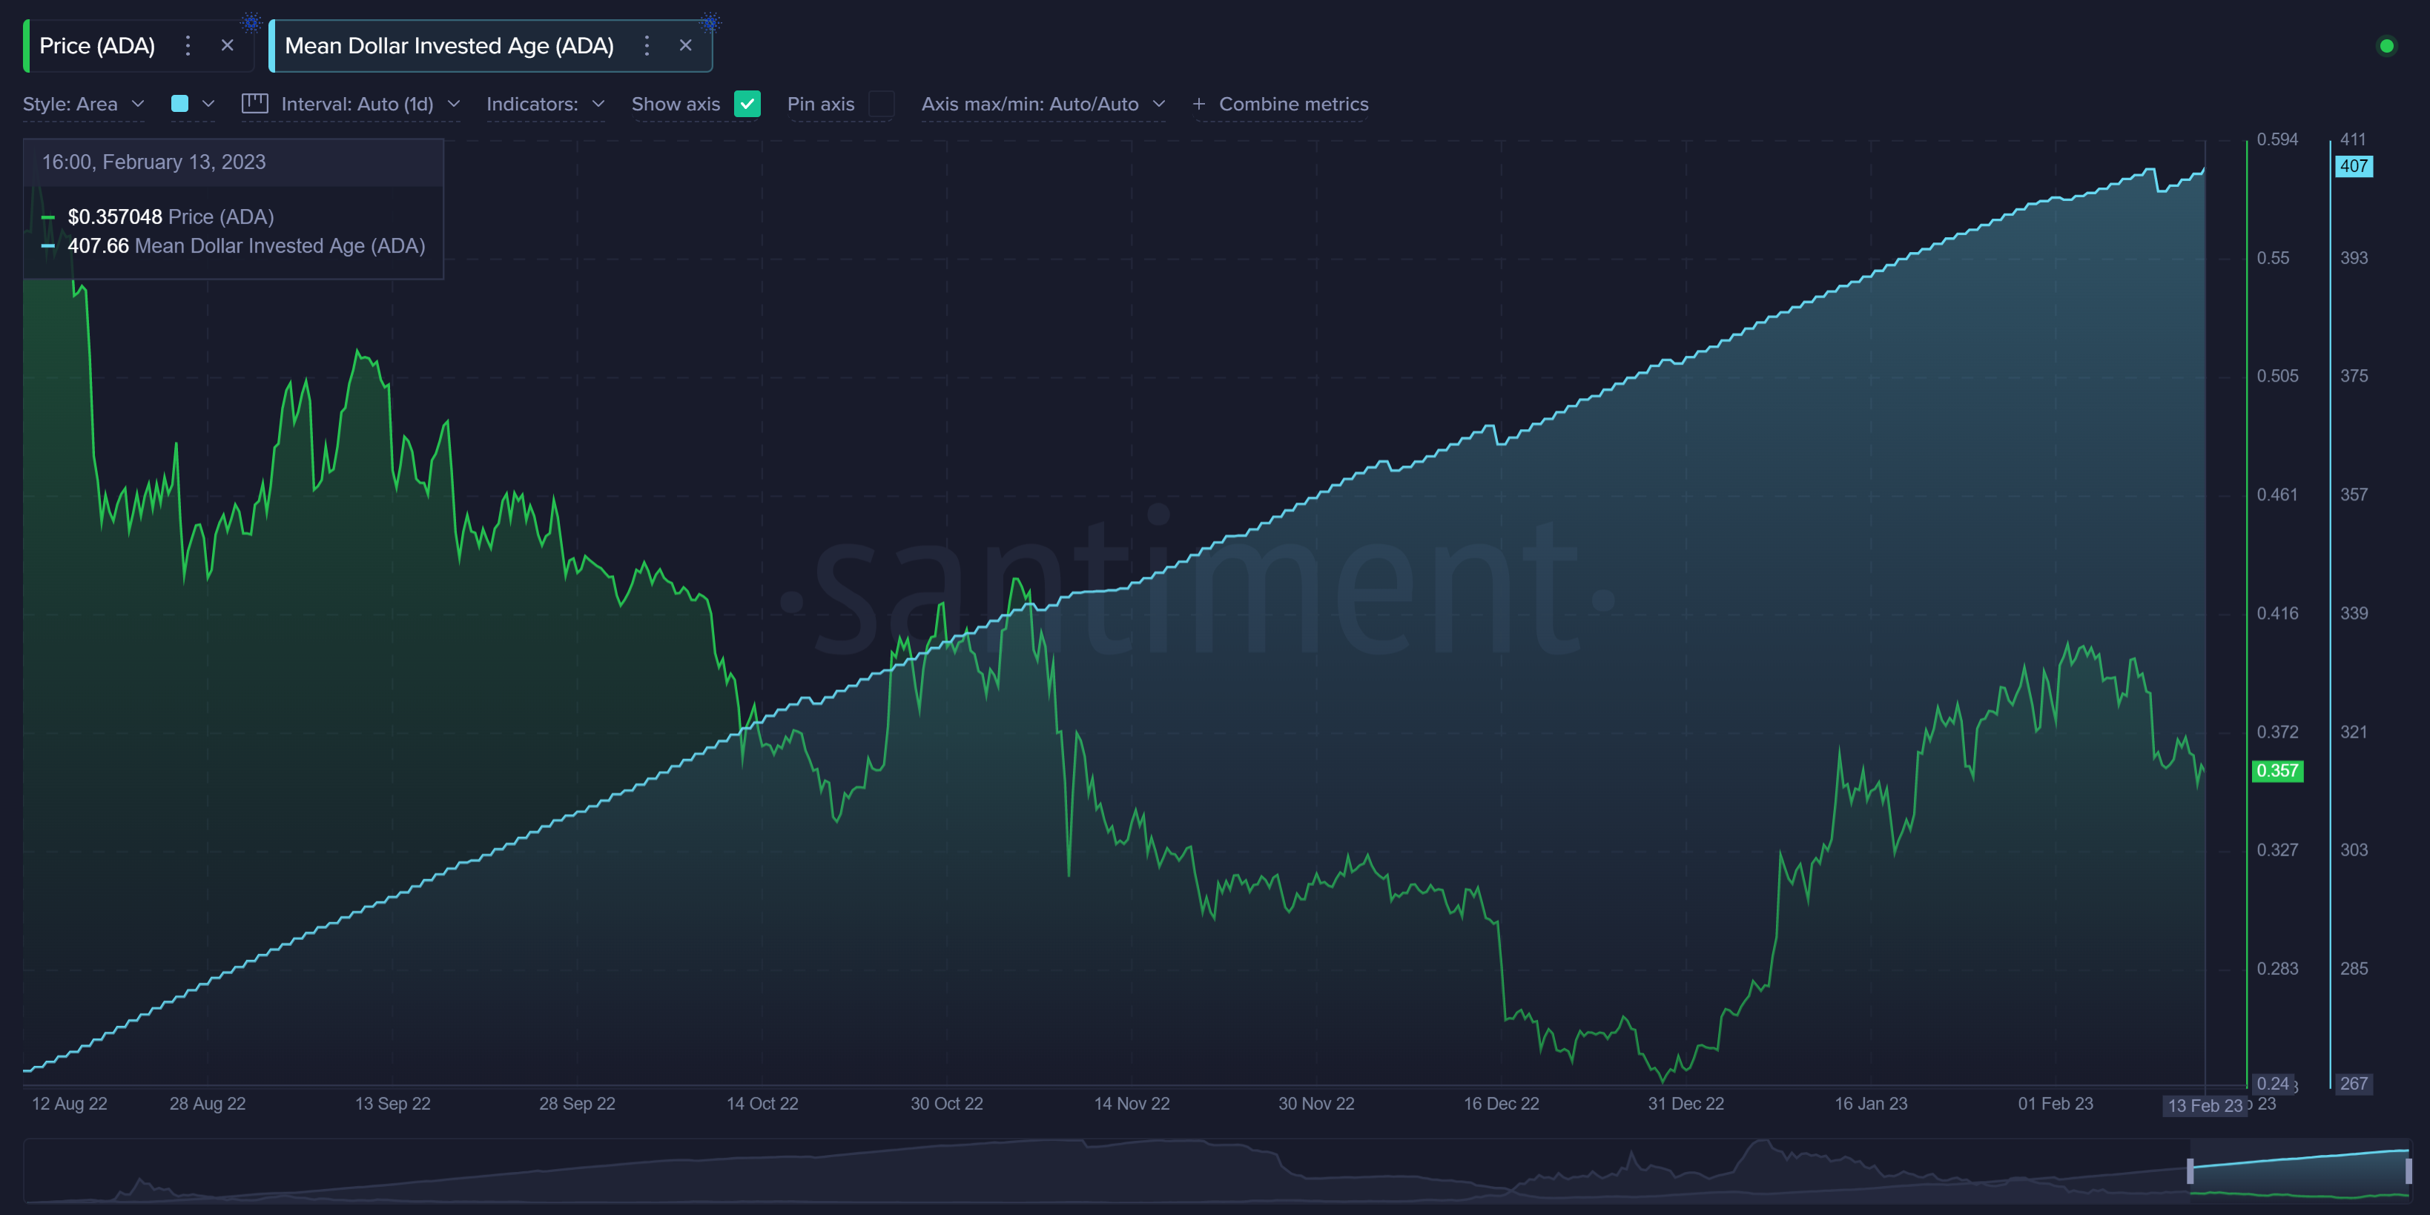This screenshot has width=2430, height=1215.
Task: Click left handle of timeline range brush
Action: coord(2190,1171)
